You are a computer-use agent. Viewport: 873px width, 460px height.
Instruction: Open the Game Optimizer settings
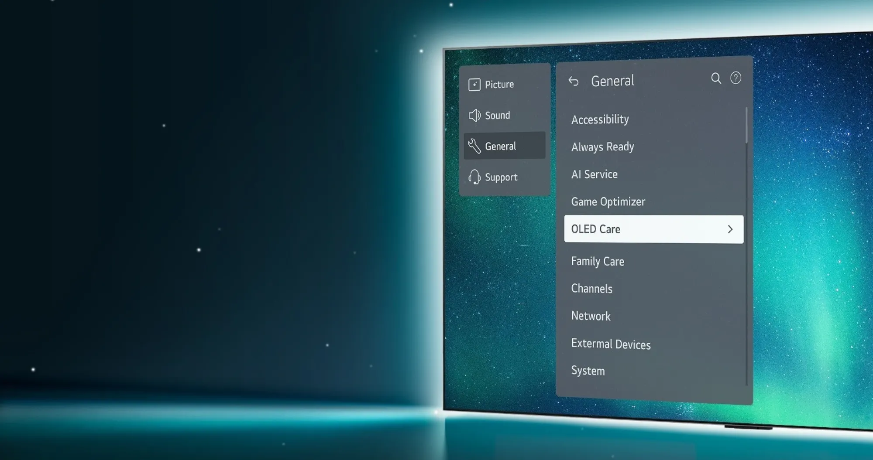(x=608, y=201)
